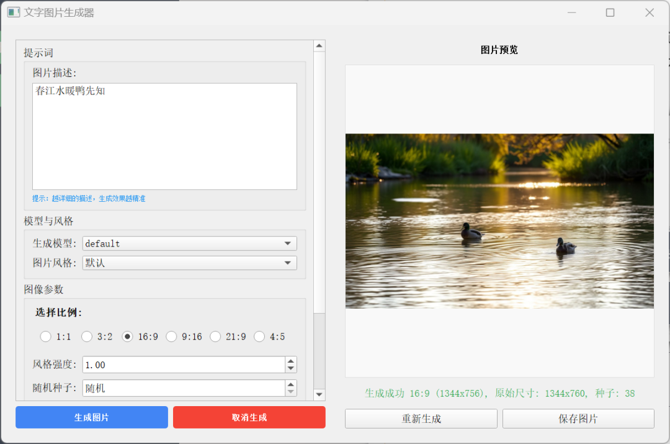Pick the 4:5 aspect ratio
Screen dimensions: 670x444
click(259, 337)
